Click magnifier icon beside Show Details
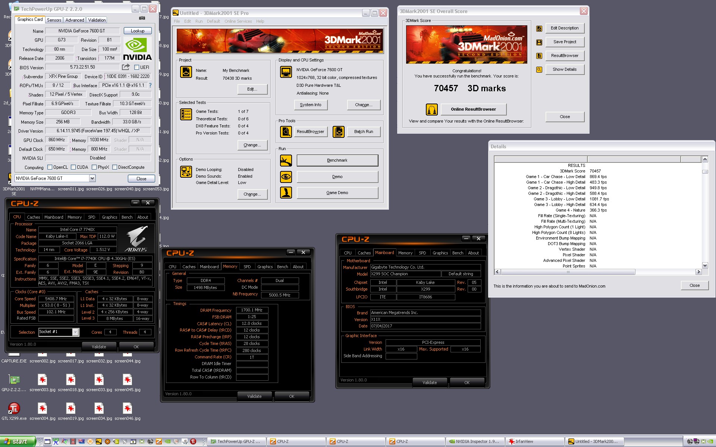Image resolution: width=716 pixels, height=447 pixels. coord(539,70)
